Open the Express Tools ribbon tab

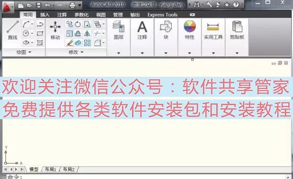(163, 15)
